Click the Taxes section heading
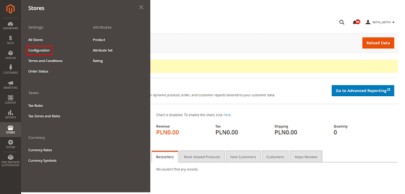The height and width of the screenshot is (194, 405). tap(33, 93)
